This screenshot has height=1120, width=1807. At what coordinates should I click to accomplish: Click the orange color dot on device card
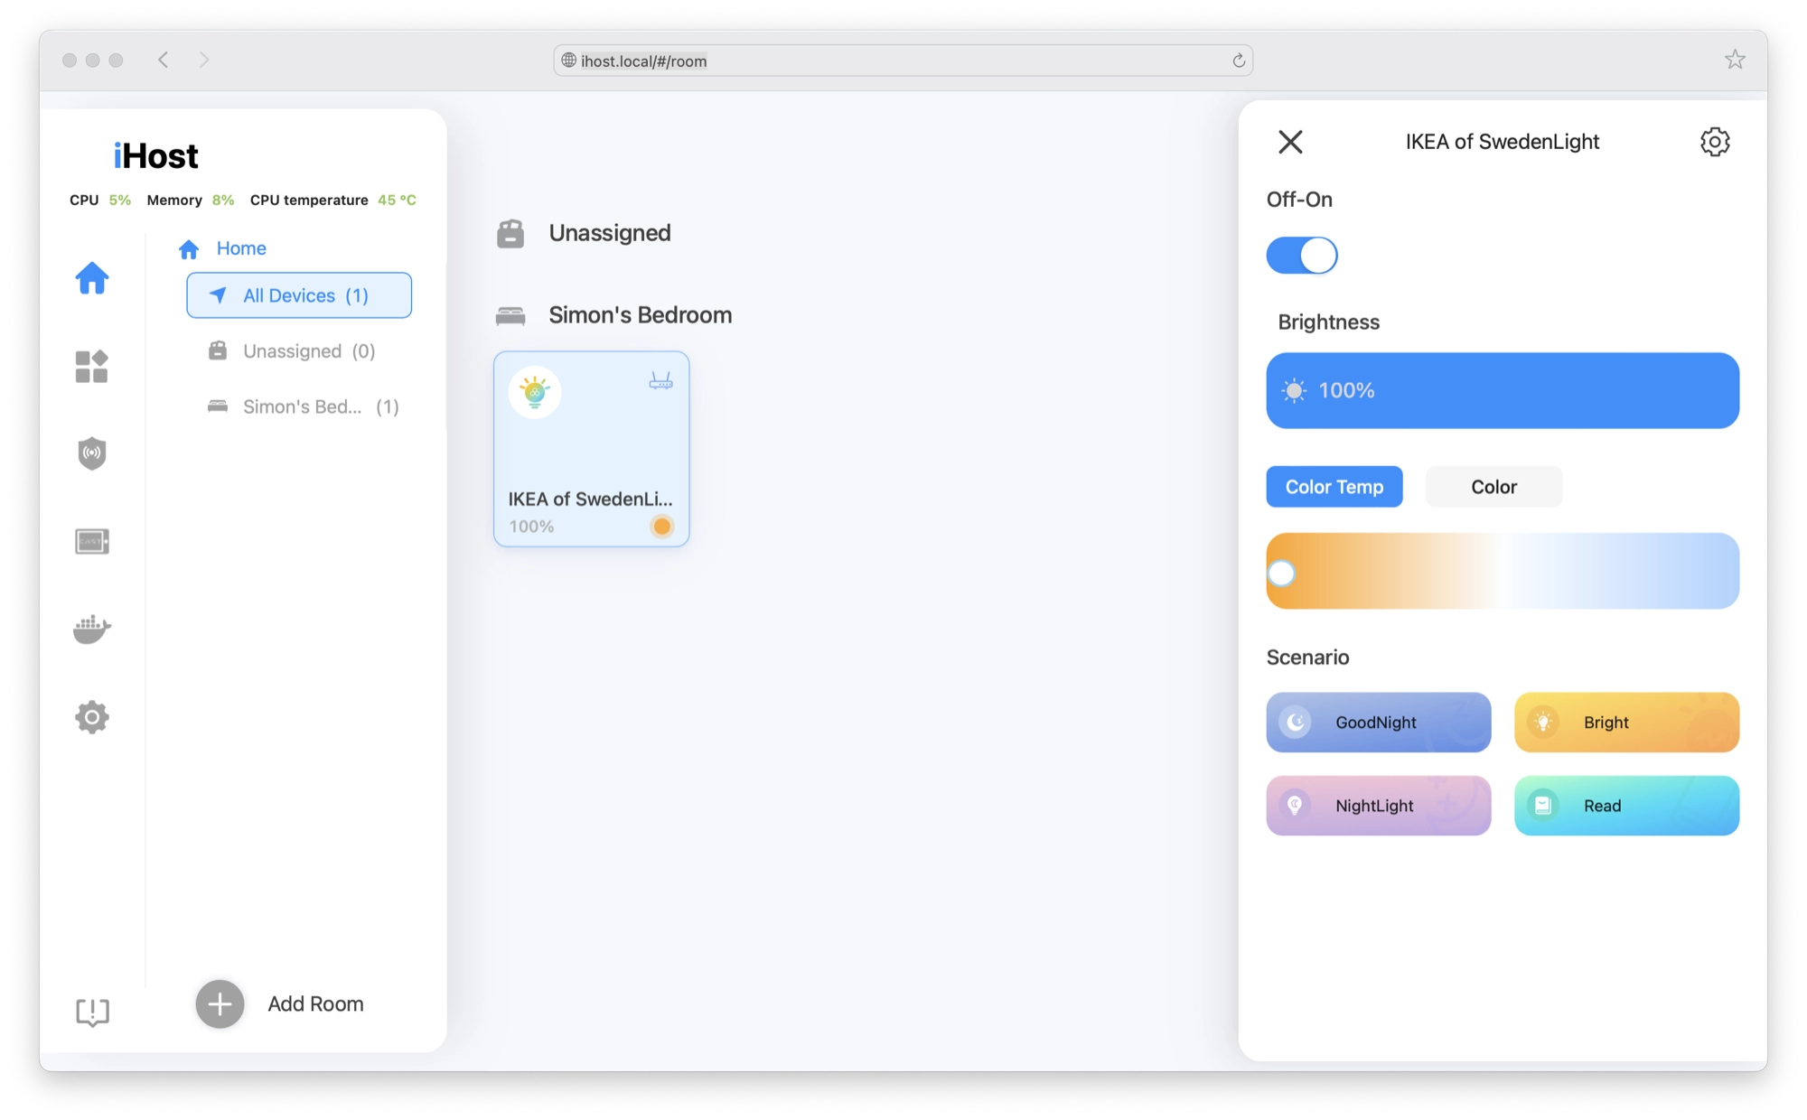click(662, 526)
